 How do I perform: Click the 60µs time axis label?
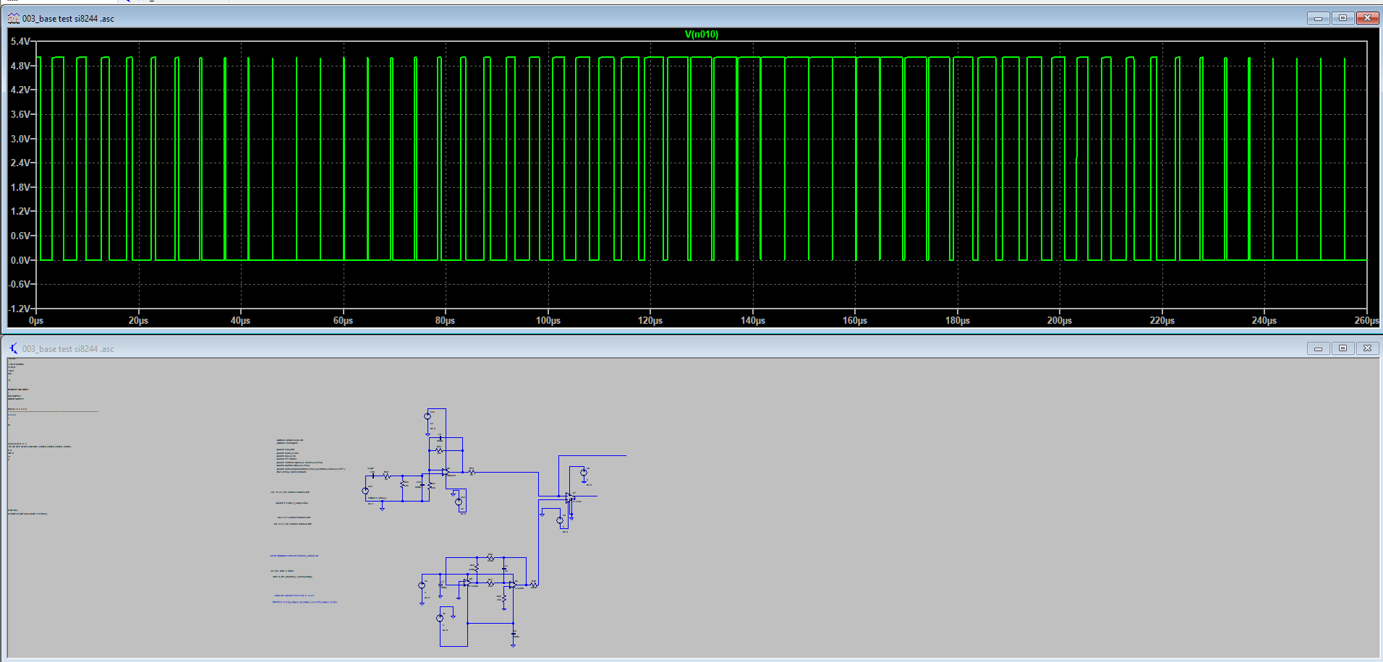point(343,320)
